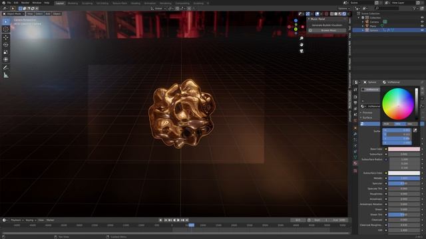Open the Options dropdown in viewport header
Image resolution: width=426 pixels, height=239 pixels.
(343, 9)
